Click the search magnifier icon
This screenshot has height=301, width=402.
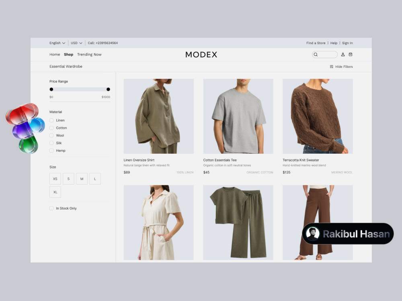[x=316, y=55]
